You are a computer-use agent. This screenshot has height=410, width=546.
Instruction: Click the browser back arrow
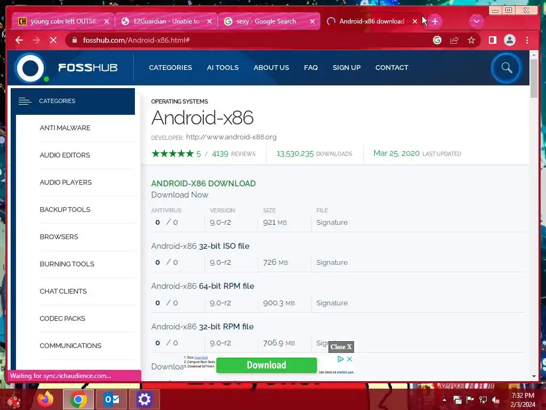(x=19, y=41)
